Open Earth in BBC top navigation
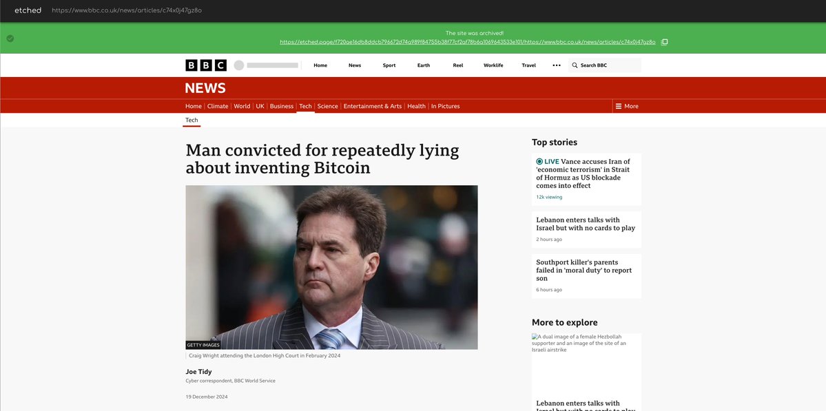826x411 pixels. [x=424, y=65]
